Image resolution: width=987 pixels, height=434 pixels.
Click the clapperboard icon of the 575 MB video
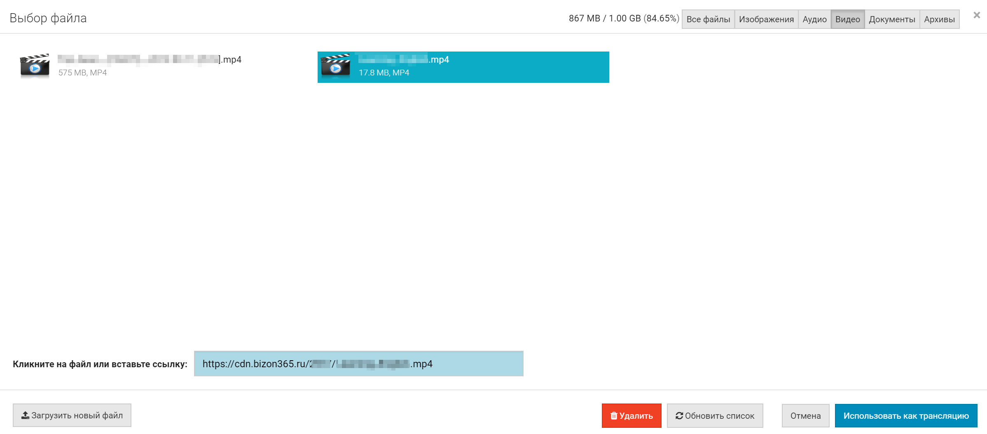pos(35,66)
